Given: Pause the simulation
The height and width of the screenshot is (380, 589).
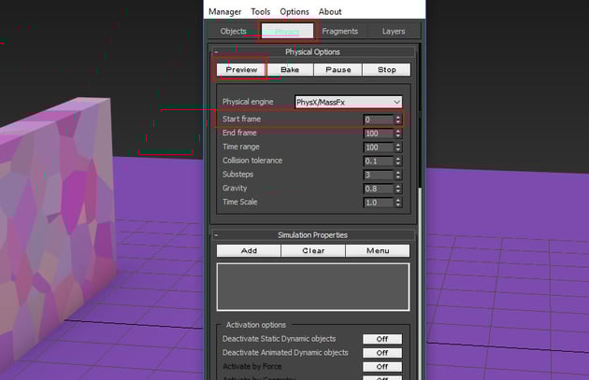Looking at the screenshot, I should (338, 70).
